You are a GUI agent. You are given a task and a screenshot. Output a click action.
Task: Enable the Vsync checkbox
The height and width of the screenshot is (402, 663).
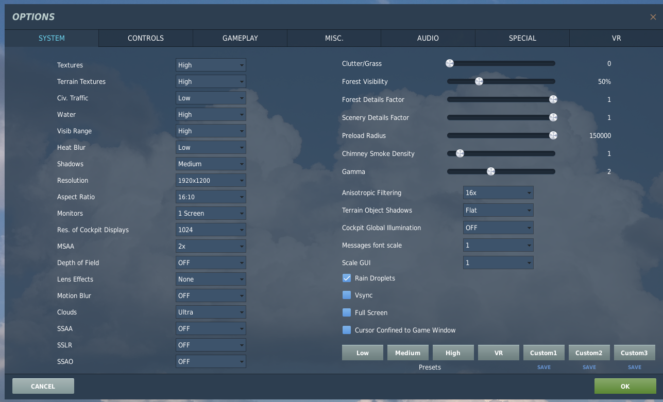point(347,295)
